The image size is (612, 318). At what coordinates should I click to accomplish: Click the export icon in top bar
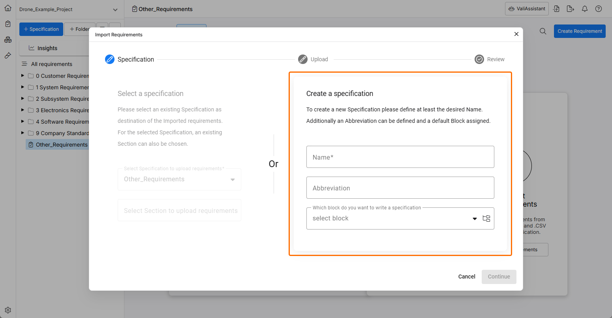coord(570,9)
